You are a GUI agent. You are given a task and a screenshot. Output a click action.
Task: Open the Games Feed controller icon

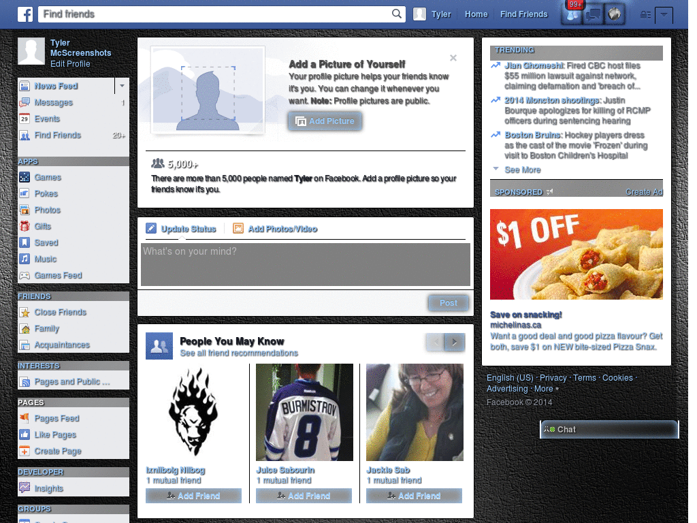click(25, 275)
